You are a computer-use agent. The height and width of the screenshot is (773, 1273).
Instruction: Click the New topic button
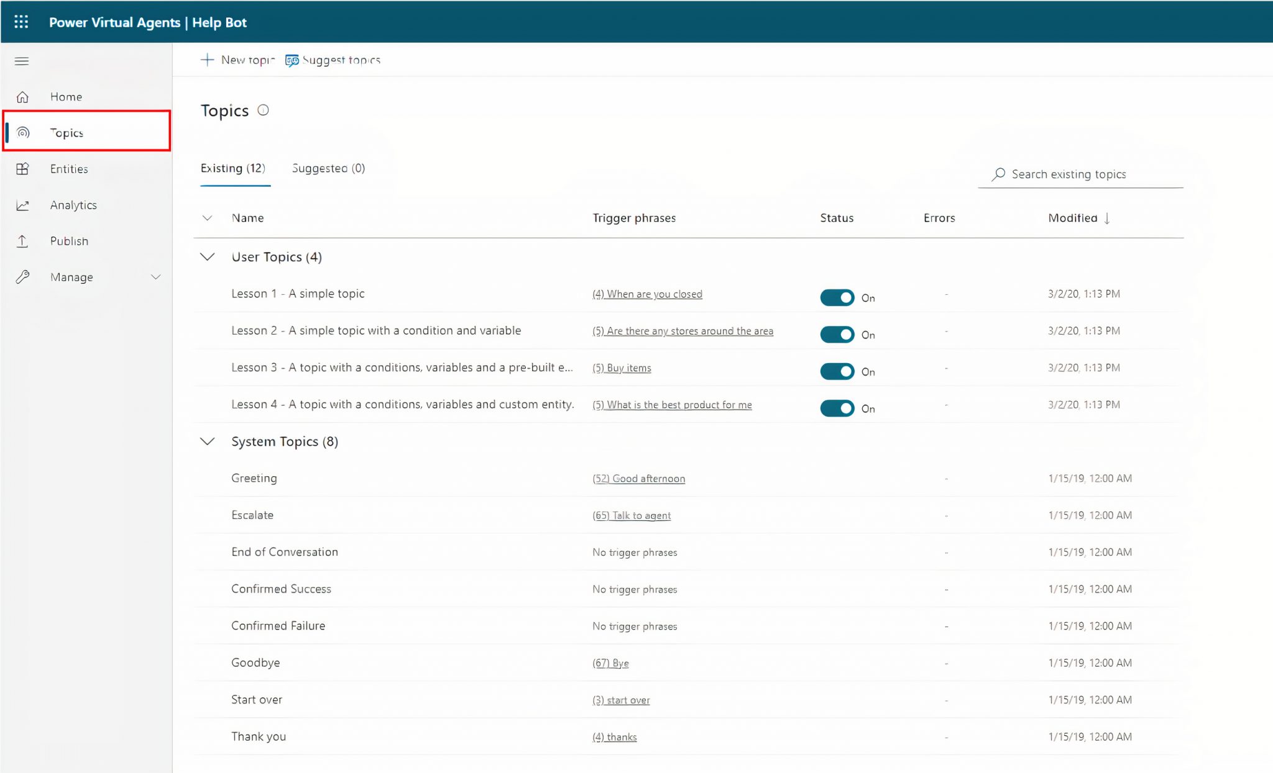pyautogui.click(x=238, y=60)
